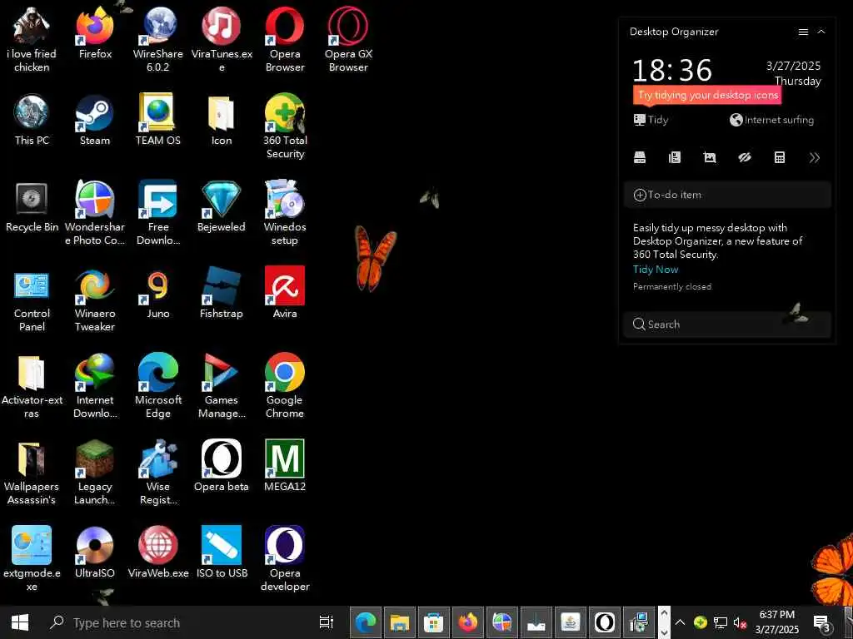Show hidden system tray icons
The image size is (853, 639).
(x=680, y=622)
